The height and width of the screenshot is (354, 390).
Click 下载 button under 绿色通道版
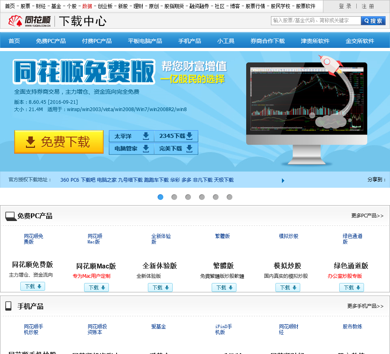352,287
